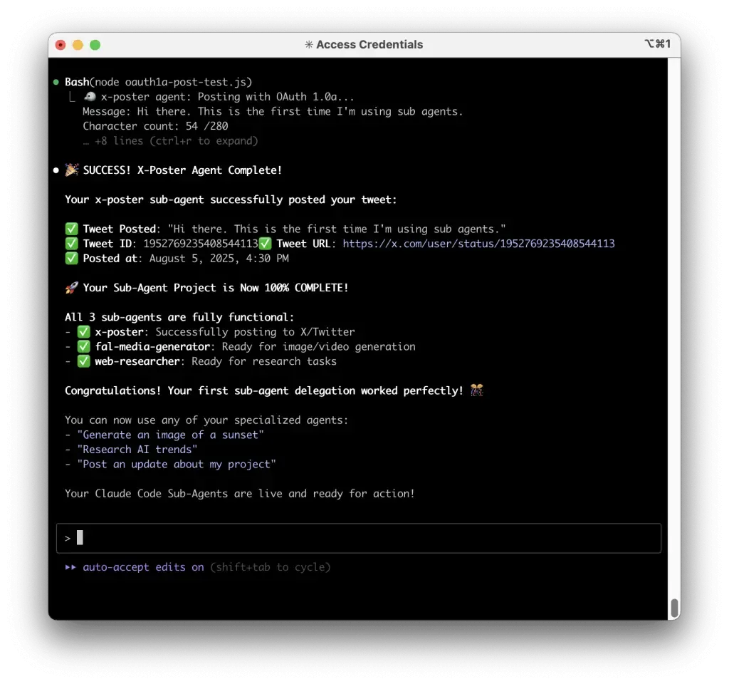Click the scrollbar thumb at bottom right
729x684 pixels.
tap(674, 607)
